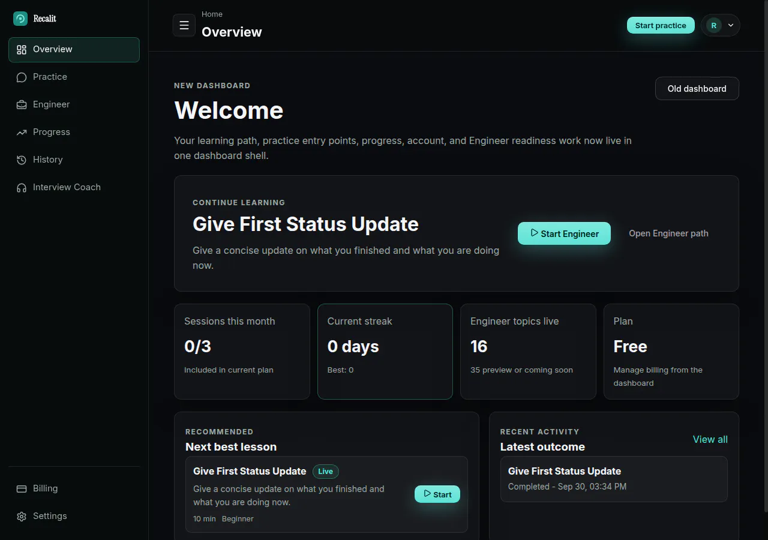Image resolution: width=768 pixels, height=540 pixels.
Task: Open Settings from the sidebar
Action: [74, 516]
